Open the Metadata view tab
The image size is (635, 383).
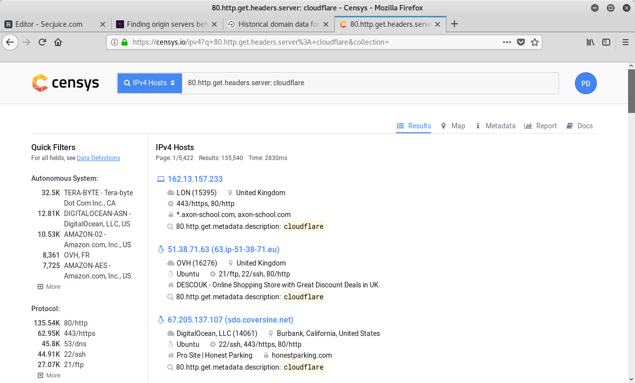[495, 126]
